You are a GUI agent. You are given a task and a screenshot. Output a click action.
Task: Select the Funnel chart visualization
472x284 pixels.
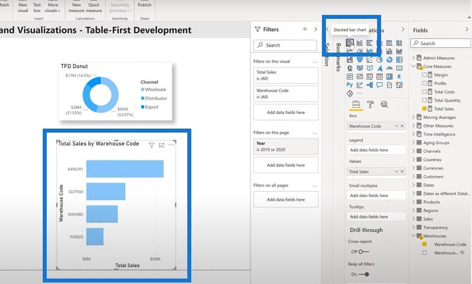(x=359, y=60)
